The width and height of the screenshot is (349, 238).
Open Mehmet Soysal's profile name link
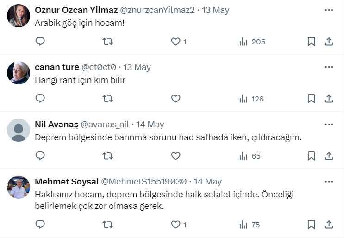(x=66, y=182)
